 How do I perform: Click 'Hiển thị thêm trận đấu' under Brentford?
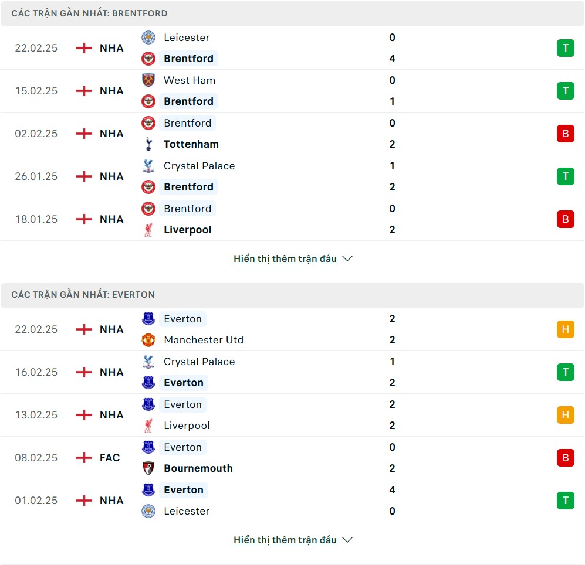point(285,258)
